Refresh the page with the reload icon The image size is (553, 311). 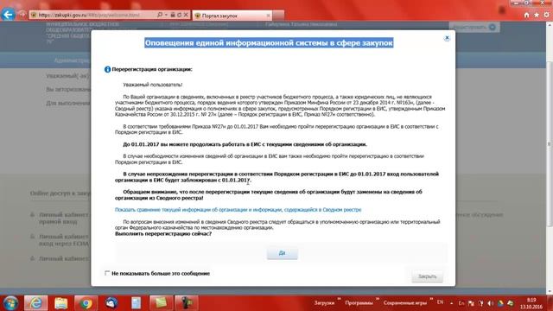(x=179, y=15)
